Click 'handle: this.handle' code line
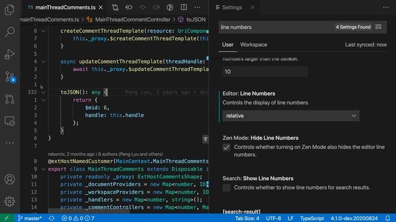Image resolution: width=396 pixels, height=222 pixels. pos(114,115)
